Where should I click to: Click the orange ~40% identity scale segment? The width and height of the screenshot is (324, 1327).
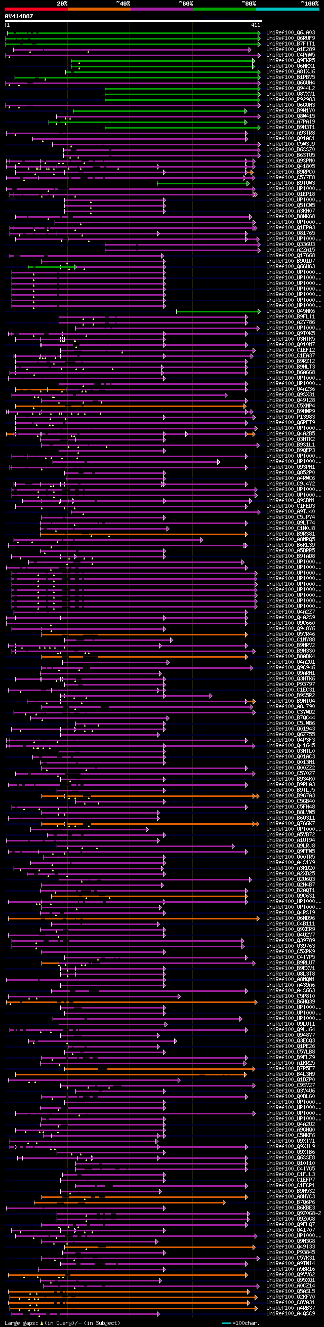coord(99,9)
